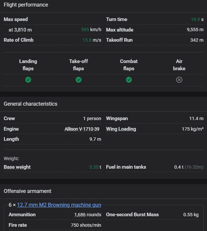This screenshot has height=231, width=207.
Task: Click the Base weight label
Action: pos(17,167)
